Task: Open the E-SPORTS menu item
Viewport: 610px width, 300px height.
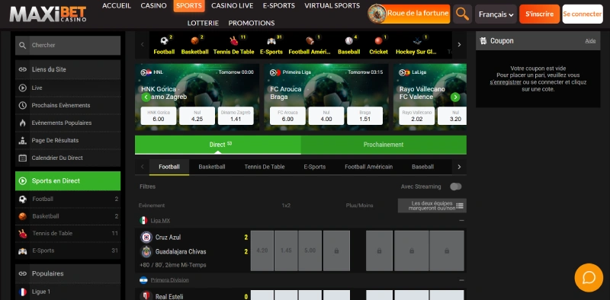Action: (278, 5)
